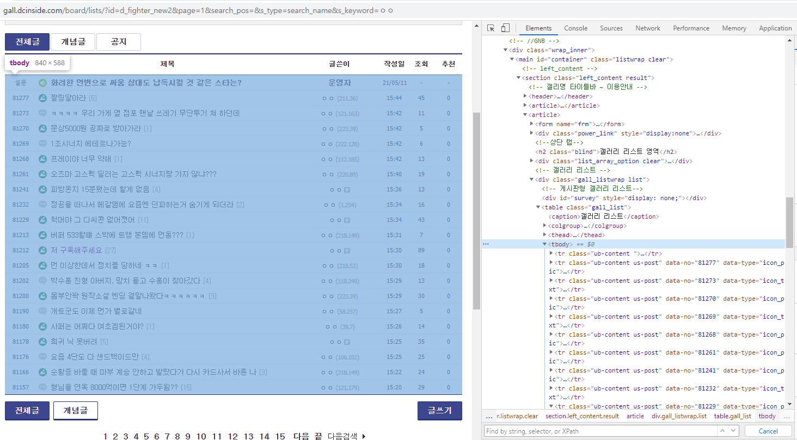
Task: Expand the header node in the DOM tree
Action: click(525, 96)
